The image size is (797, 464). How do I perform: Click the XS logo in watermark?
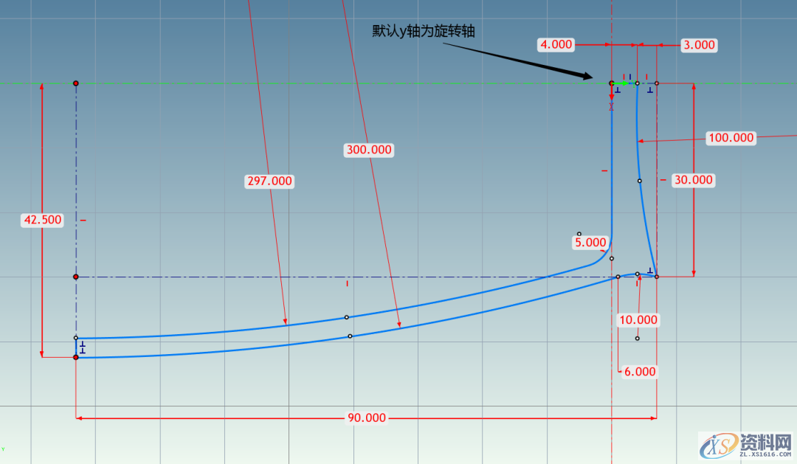pyautogui.click(x=718, y=443)
